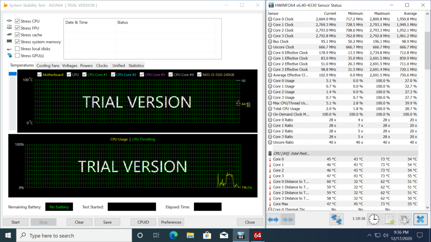This screenshot has width=431, height=242.
Task: Open the Statistics tab
Action: pyautogui.click(x=136, y=66)
